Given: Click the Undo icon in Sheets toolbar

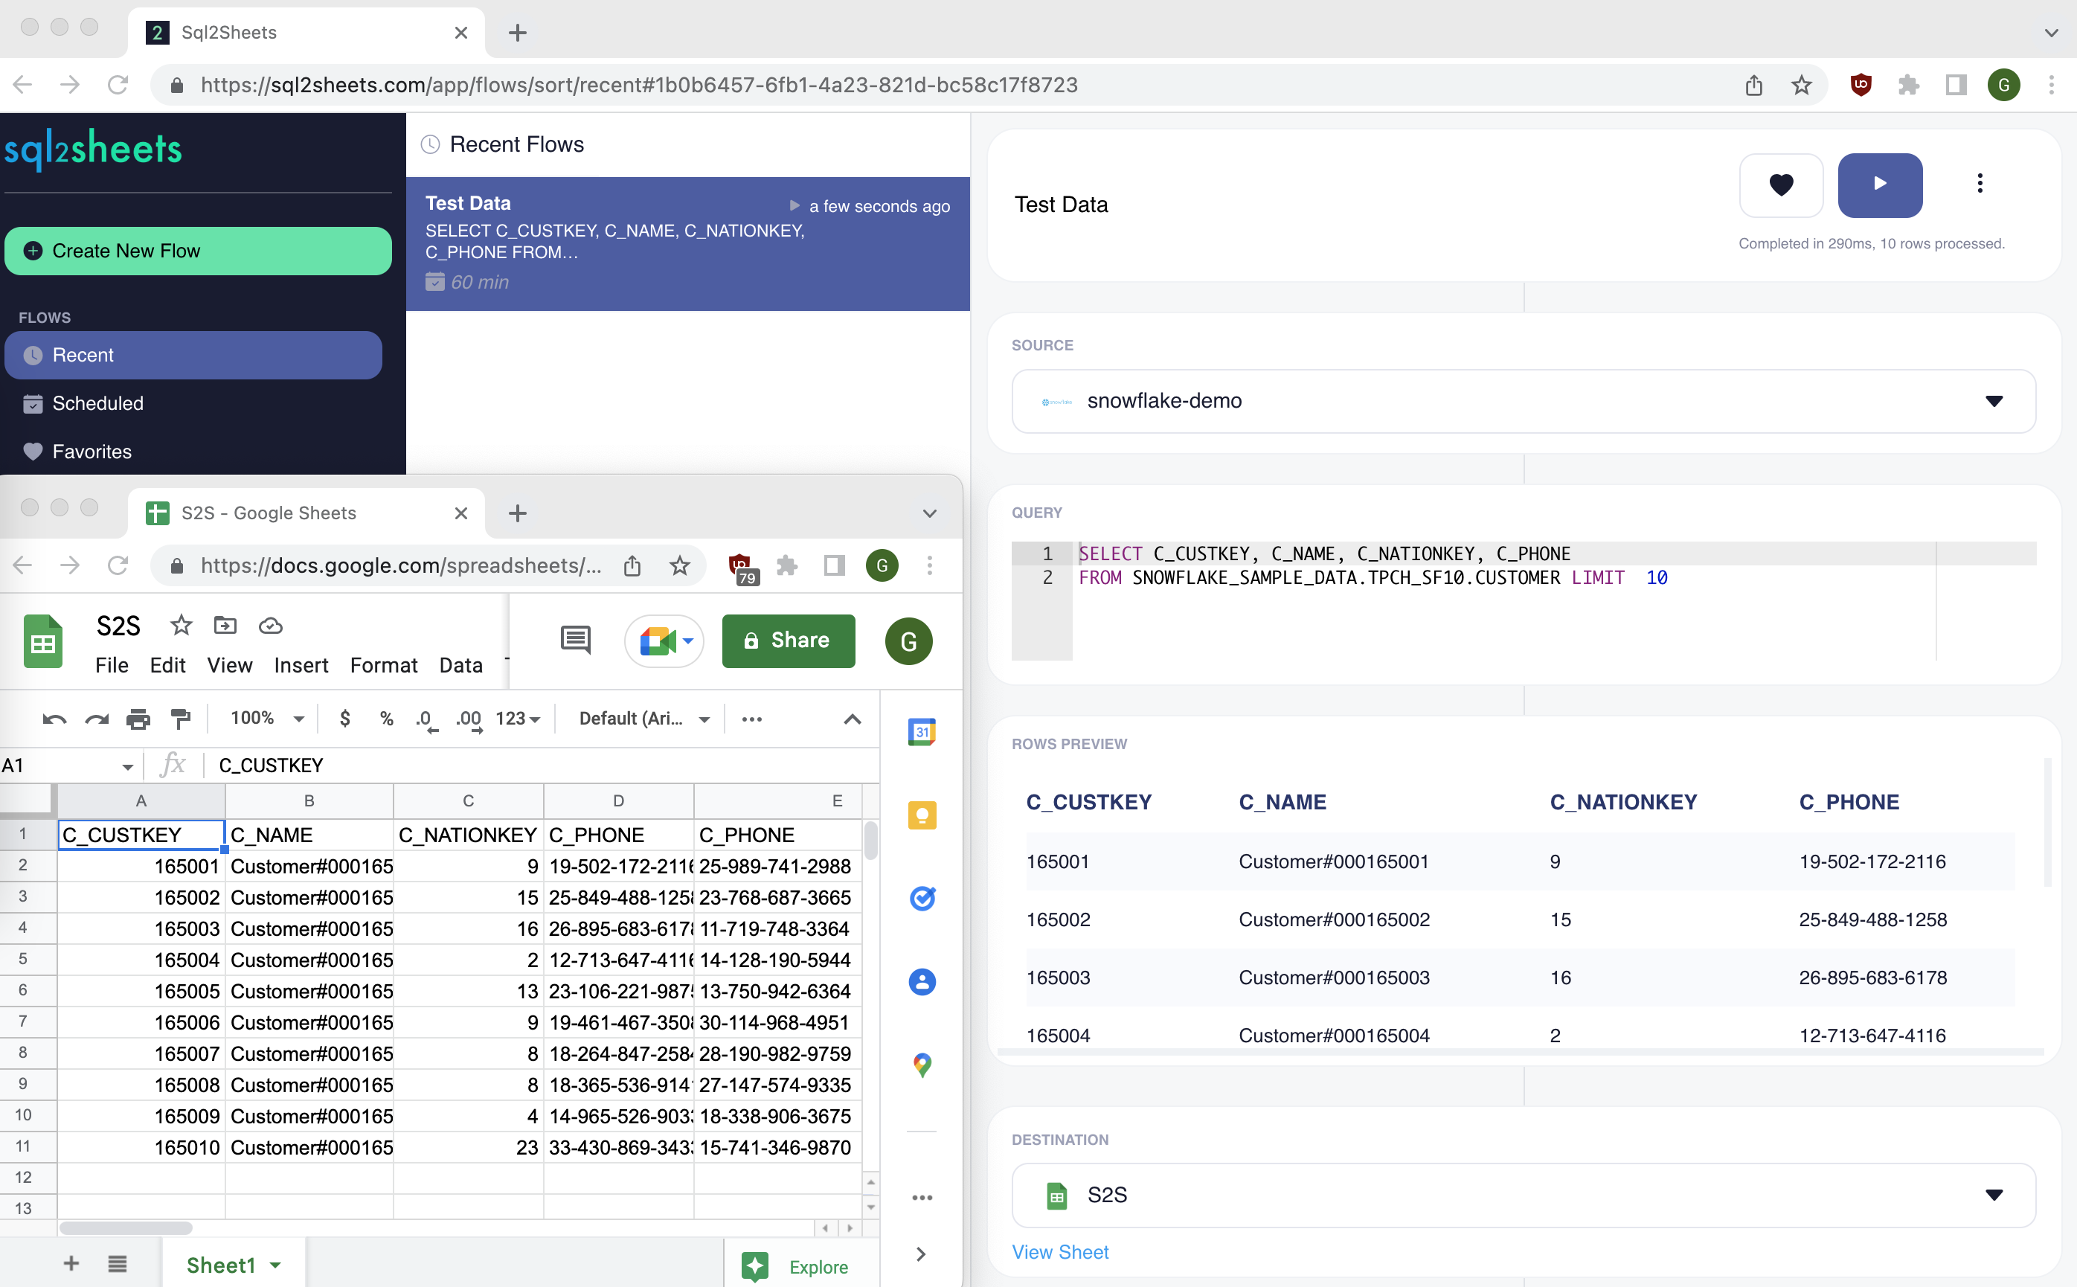Looking at the screenshot, I should tap(54, 719).
